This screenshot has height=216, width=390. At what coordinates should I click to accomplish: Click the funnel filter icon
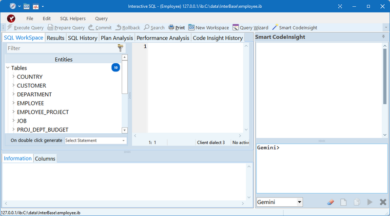(x=120, y=48)
